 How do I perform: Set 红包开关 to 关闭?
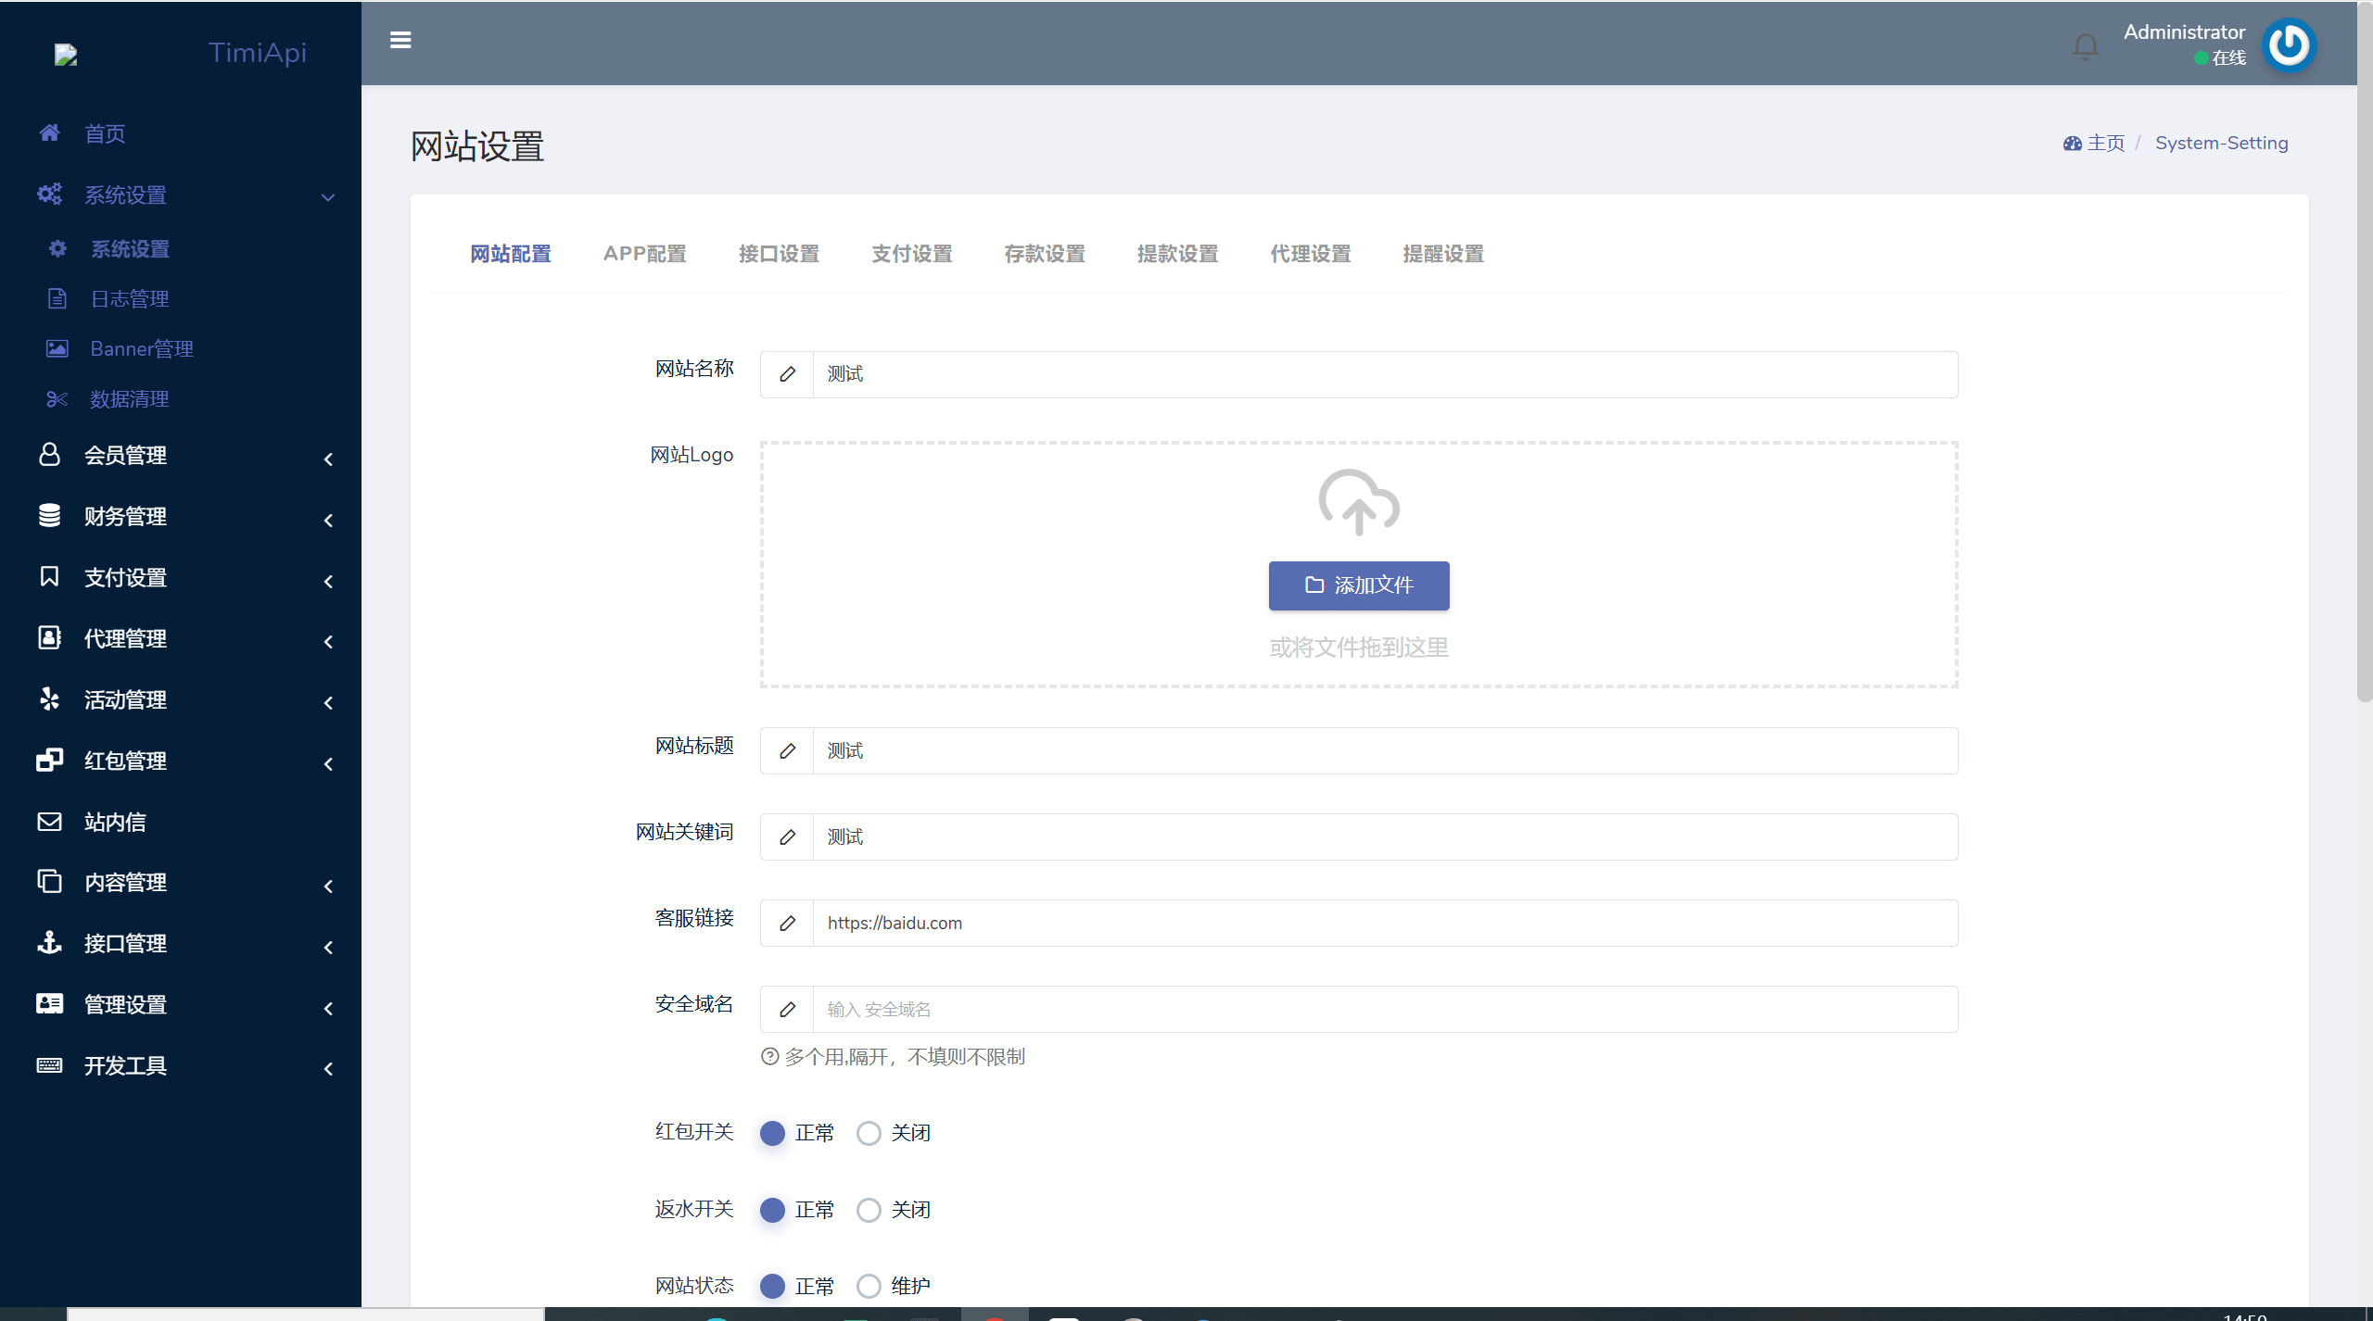point(869,1133)
